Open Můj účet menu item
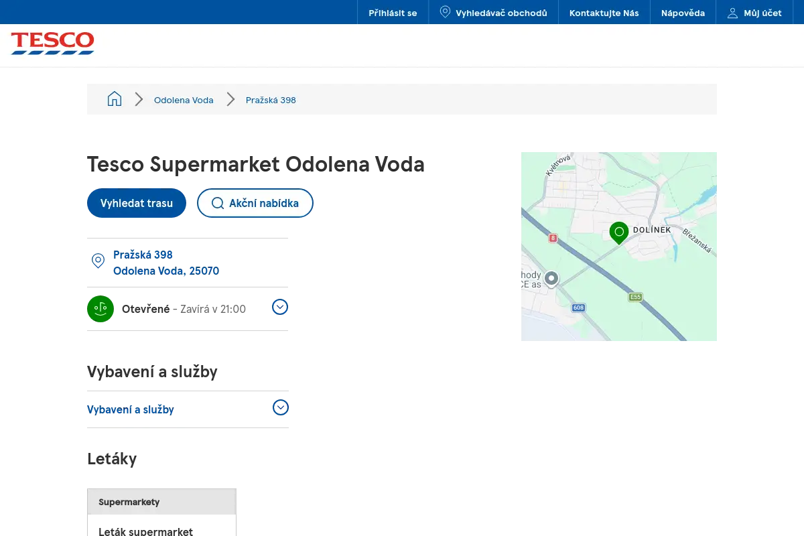 pos(754,13)
